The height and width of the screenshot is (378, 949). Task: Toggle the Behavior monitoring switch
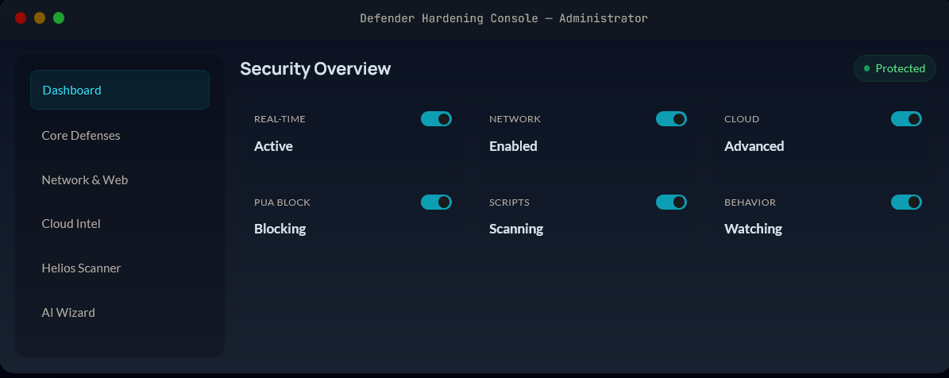906,202
